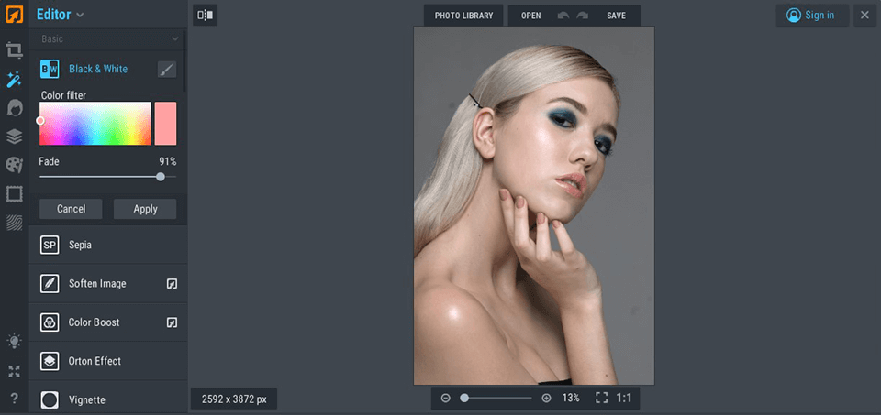This screenshot has width=881, height=415.
Task: Cancel the Black & White effect
Action: pos(71,209)
